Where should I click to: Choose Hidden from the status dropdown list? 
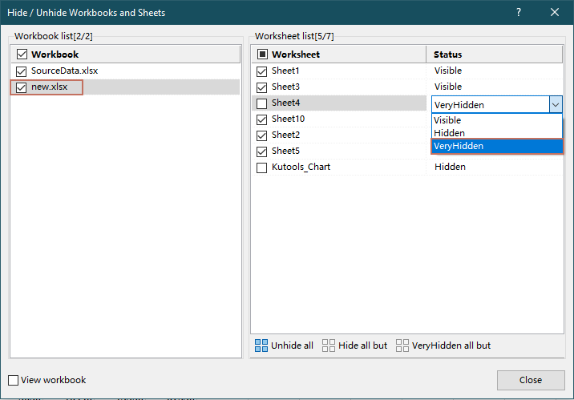449,133
